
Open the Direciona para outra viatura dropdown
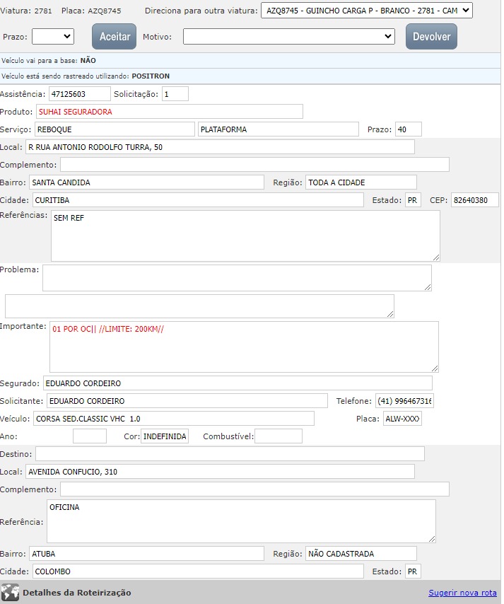[366, 11]
